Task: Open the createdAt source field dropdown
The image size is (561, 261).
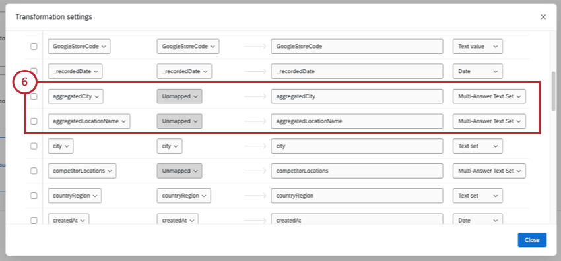Action: tap(69, 219)
